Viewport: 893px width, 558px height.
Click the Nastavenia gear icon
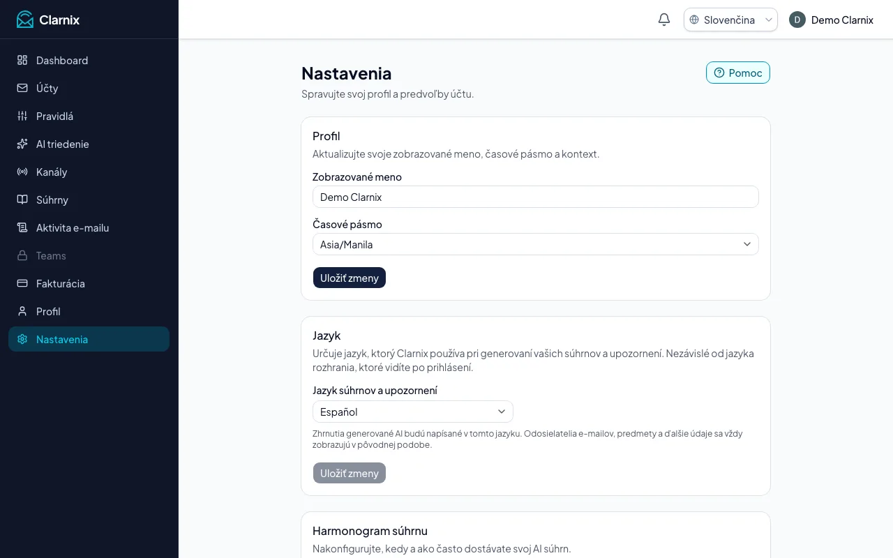click(x=22, y=339)
